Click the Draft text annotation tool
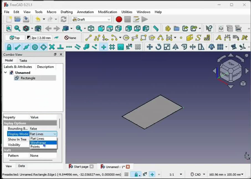The height and width of the screenshot is (179, 251). point(218,38)
